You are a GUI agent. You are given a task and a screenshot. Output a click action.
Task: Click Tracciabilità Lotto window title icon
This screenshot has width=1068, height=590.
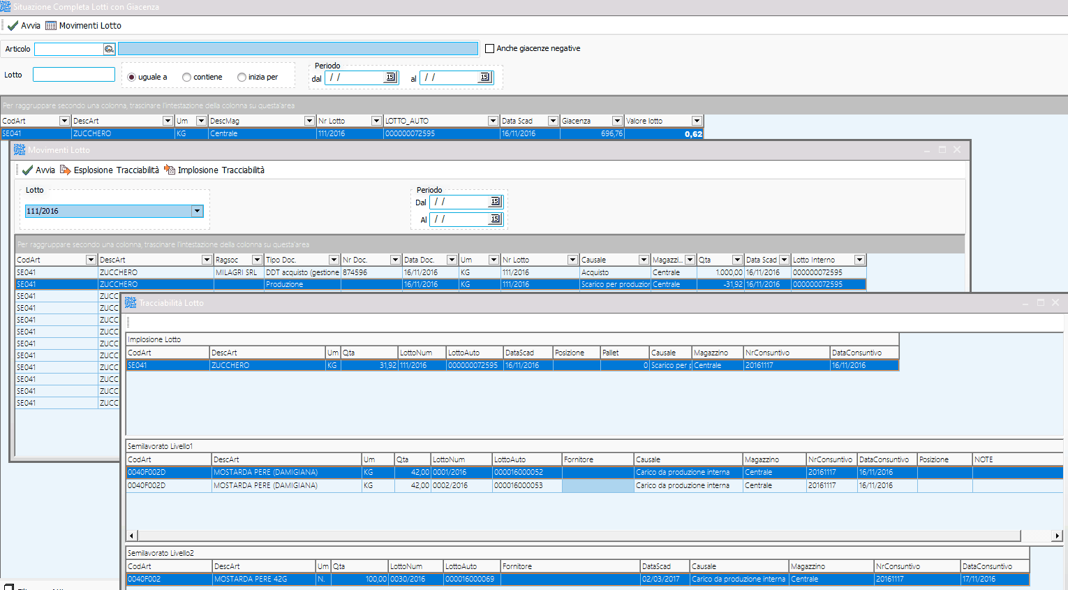tap(131, 302)
